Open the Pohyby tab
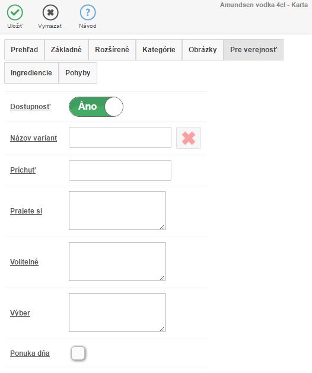 pyautogui.click(x=78, y=73)
